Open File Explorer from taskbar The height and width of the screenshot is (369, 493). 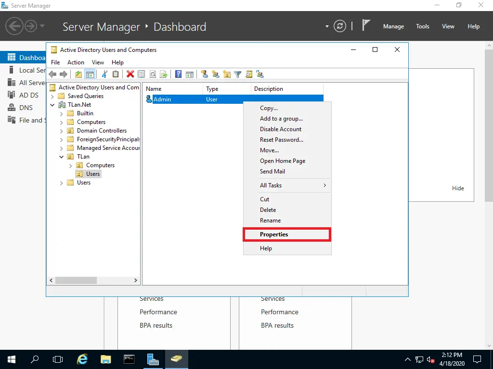point(105,359)
